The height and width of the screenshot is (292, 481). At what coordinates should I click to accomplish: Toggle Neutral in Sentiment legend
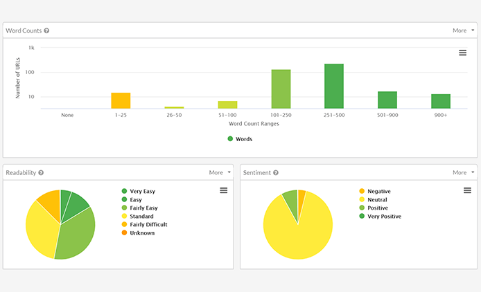373,199
